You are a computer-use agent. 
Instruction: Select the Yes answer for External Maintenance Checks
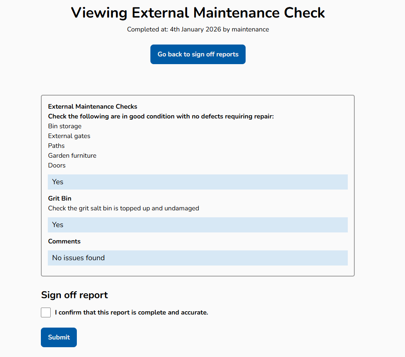198,182
